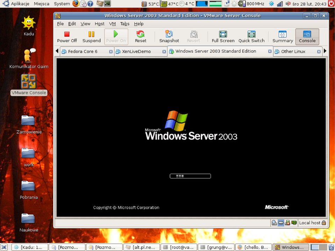This screenshot has width=335, height=251.
Task: Suspend the virtual machine
Action: [x=92, y=37]
